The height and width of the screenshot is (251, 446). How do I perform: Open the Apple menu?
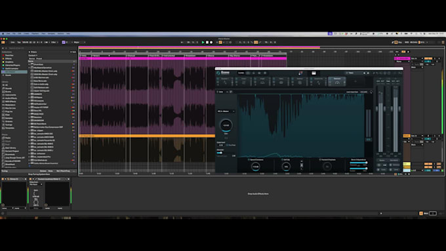click(3, 33)
